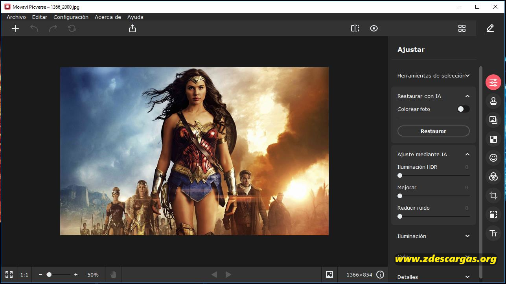Collapse the Ajuste mediante IA section

pyautogui.click(x=467, y=154)
